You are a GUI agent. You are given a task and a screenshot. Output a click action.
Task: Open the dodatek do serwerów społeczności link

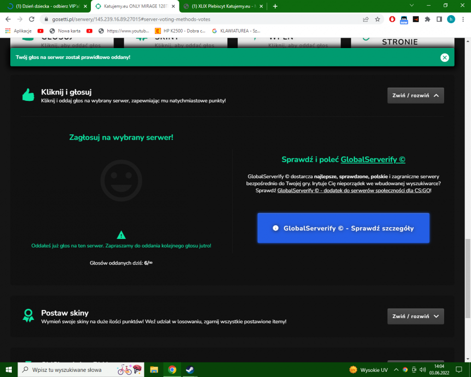coord(354,190)
